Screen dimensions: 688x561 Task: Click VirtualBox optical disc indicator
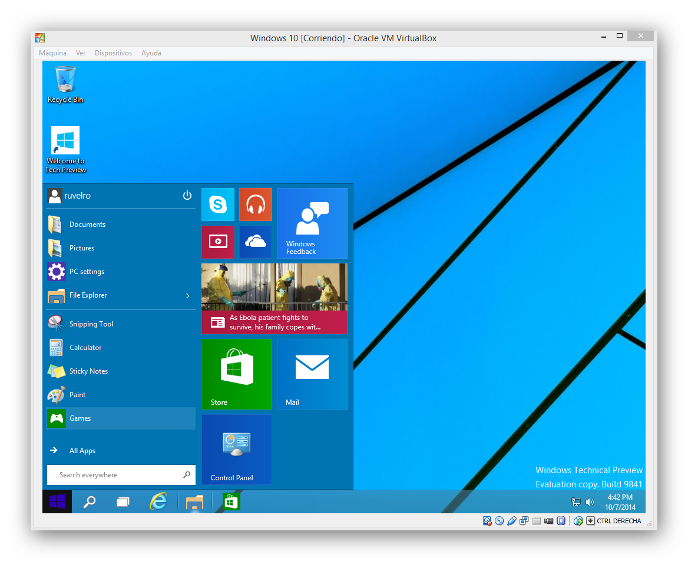pos(500,521)
